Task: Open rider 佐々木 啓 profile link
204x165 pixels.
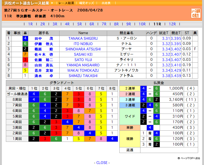Action: (x=44, y=55)
